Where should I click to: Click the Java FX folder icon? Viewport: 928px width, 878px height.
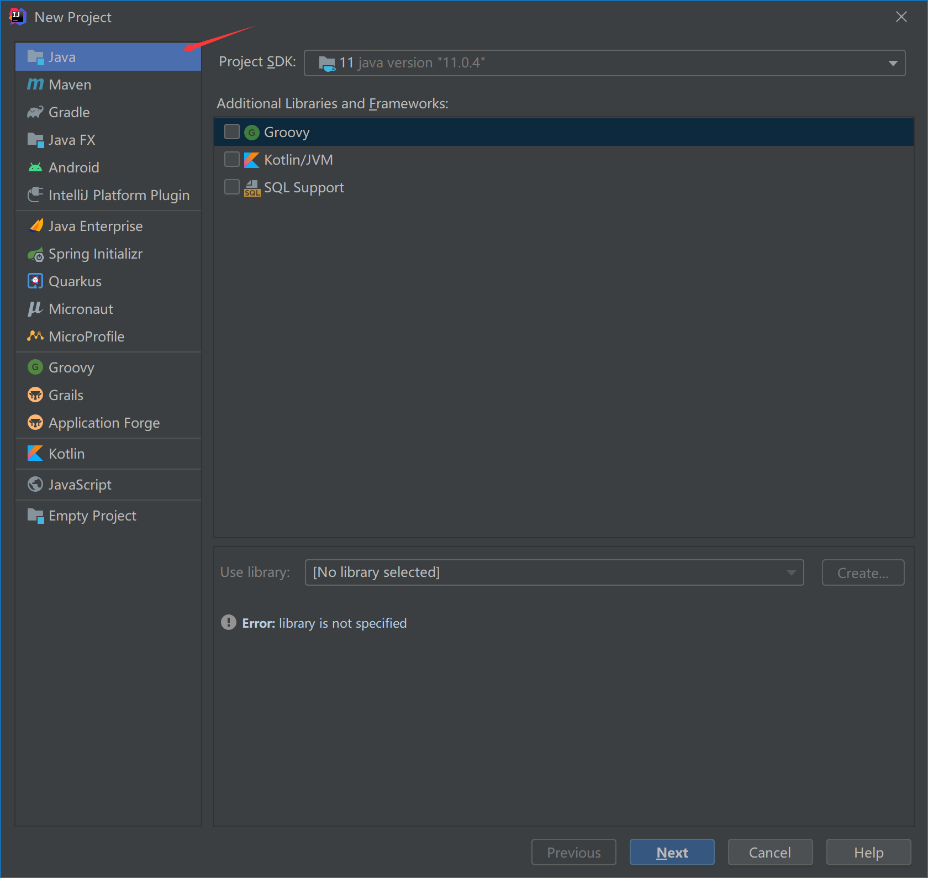(x=35, y=140)
